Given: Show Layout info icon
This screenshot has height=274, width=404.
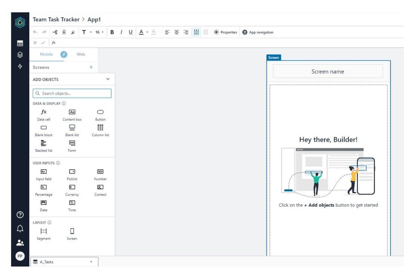Looking at the screenshot, I should pos(49,222).
